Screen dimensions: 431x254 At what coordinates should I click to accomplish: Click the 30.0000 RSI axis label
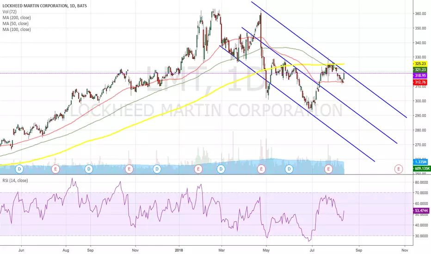422,236
